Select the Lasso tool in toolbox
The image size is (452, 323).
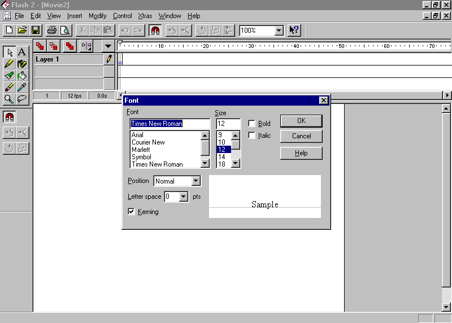[x=22, y=99]
